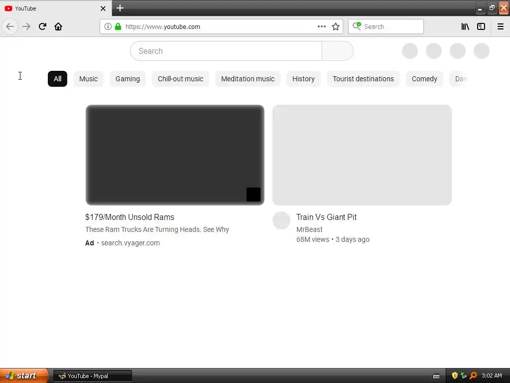This screenshot has width=510, height=383.
Task: Click the black square on ad thumbnail
Action: click(254, 194)
